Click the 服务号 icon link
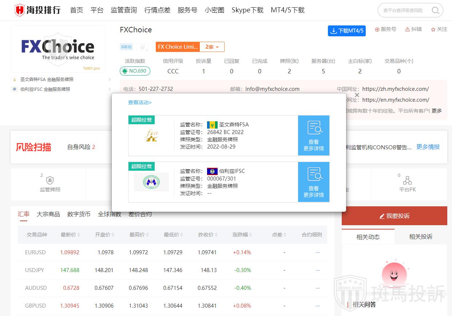 tap(377, 29)
